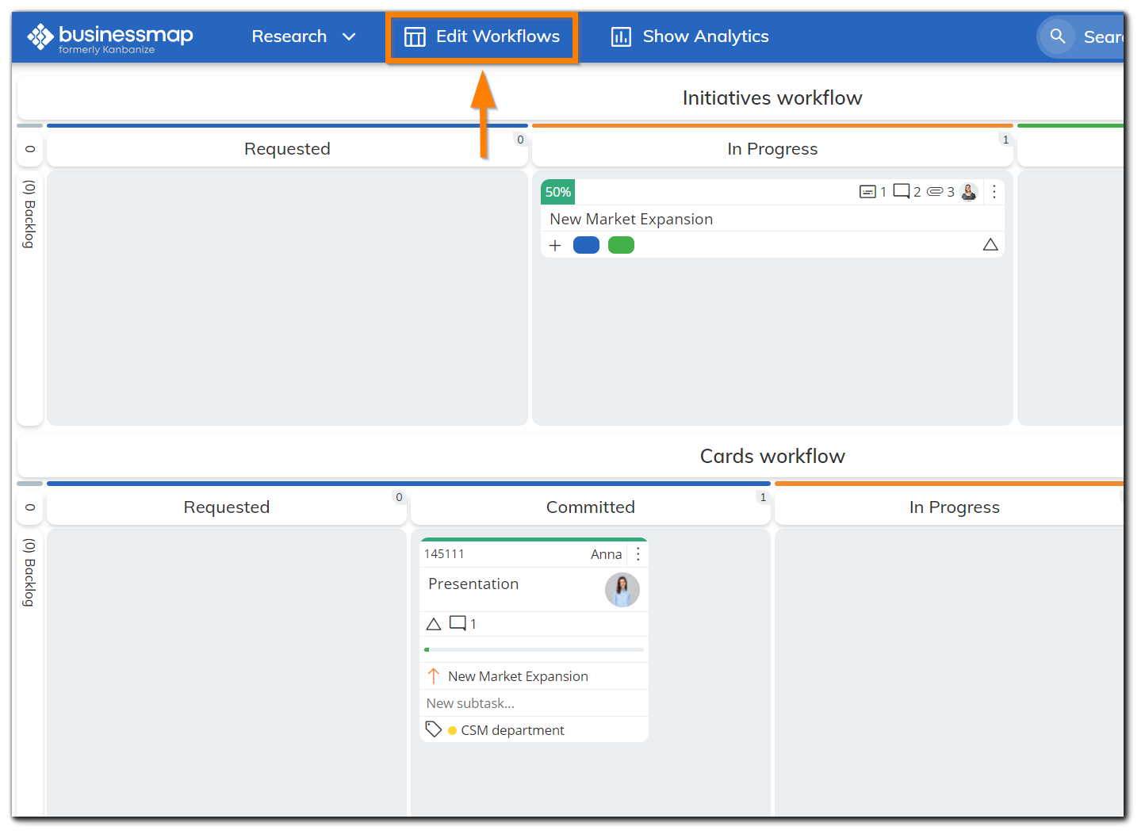Image resolution: width=1145 pixels, height=838 pixels.
Task: Open the Research board dropdown
Action: pyautogui.click(x=350, y=36)
